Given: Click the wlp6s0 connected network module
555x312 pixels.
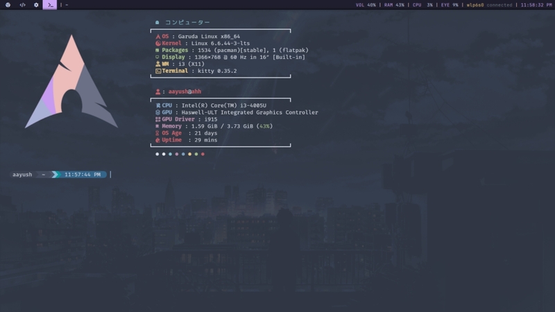Looking at the screenshot, I should point(489,5).
